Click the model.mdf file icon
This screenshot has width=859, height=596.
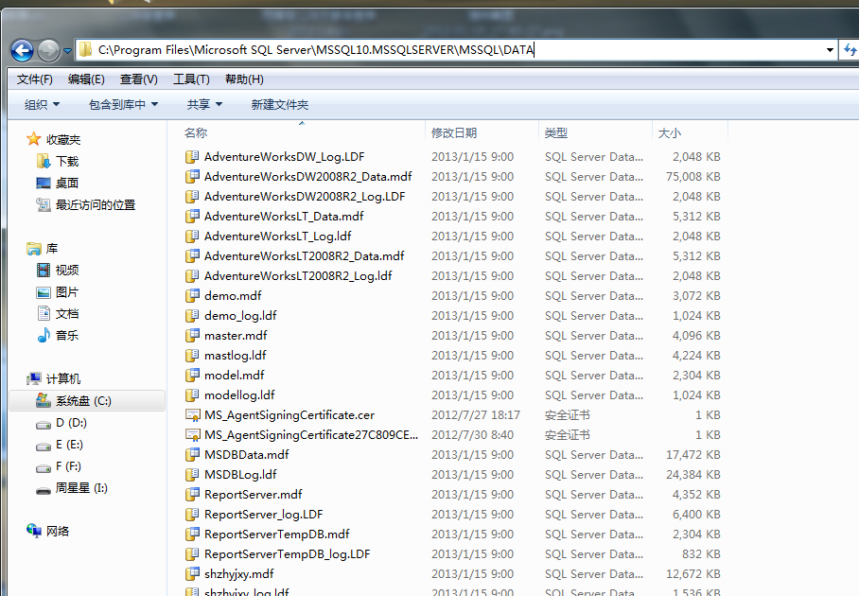[x=192, y=376]
